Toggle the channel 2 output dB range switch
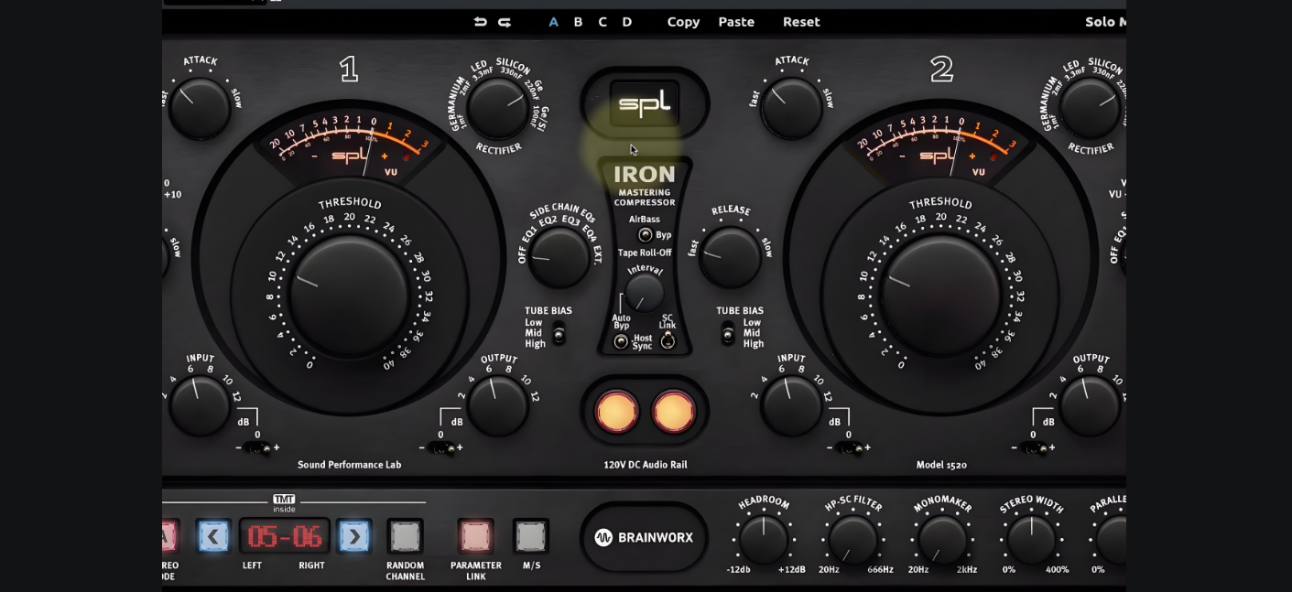Viewport: 1292px width, 592px height. point(1033,448)
